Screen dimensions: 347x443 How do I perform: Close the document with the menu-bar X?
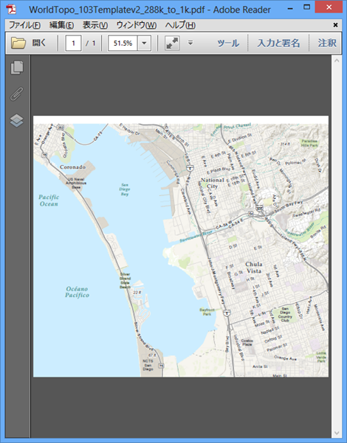[x=335, y=25]
